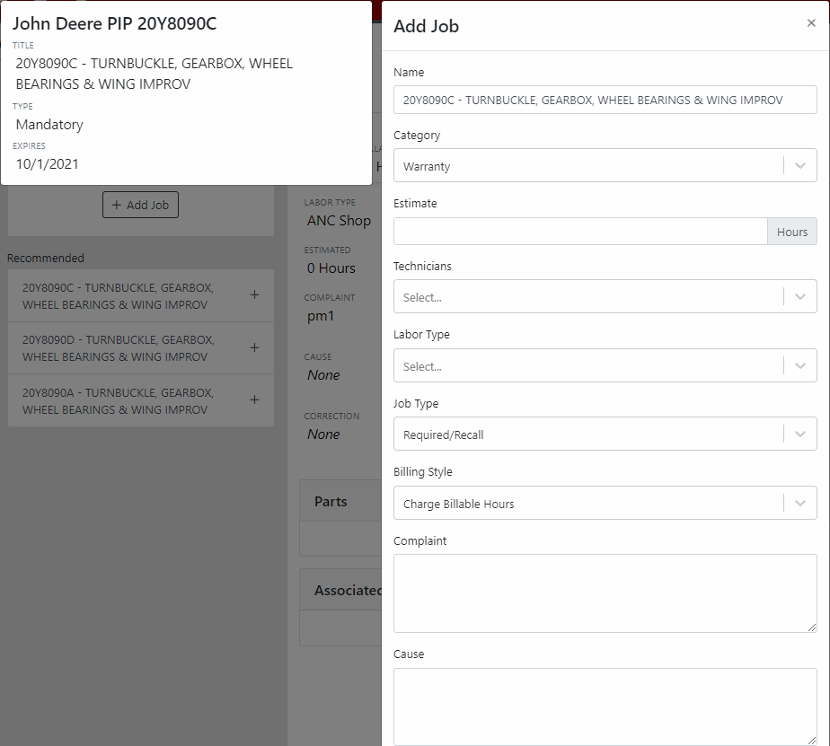Image resolution: width=830 pixels, height=746 pixels.
Task: Select the 20Y8090D recommended row text
Action: (118, 348)
